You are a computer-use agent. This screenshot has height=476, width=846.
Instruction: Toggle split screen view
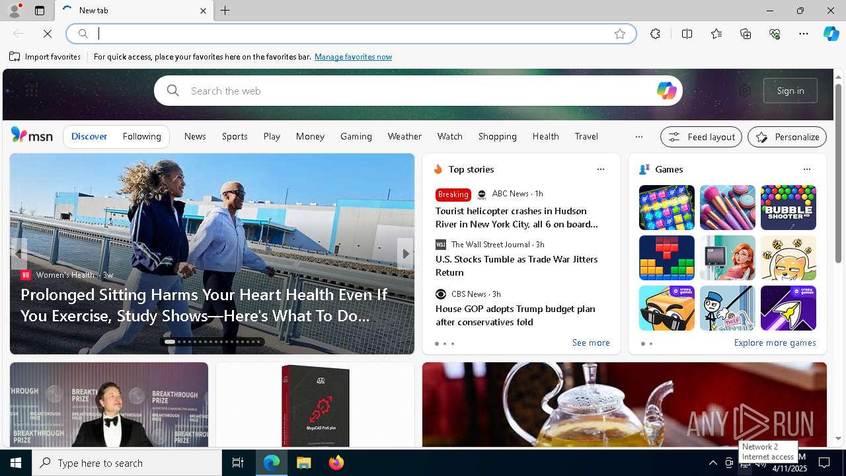point(687,34)
